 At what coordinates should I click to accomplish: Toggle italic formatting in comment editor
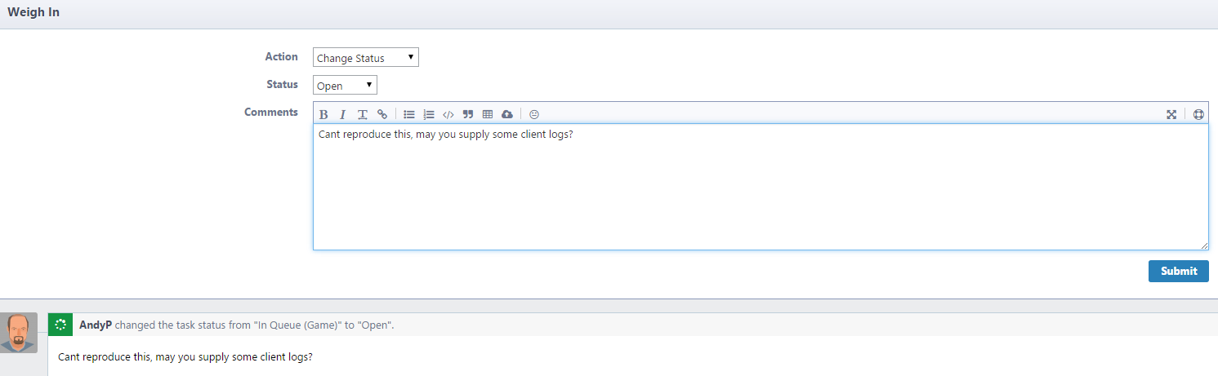[x=343, y=115]
